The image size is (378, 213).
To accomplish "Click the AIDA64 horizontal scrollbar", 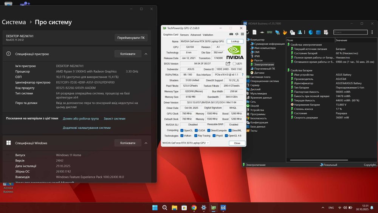I will (319, 160).
